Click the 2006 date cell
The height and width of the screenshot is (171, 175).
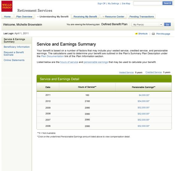48,126
